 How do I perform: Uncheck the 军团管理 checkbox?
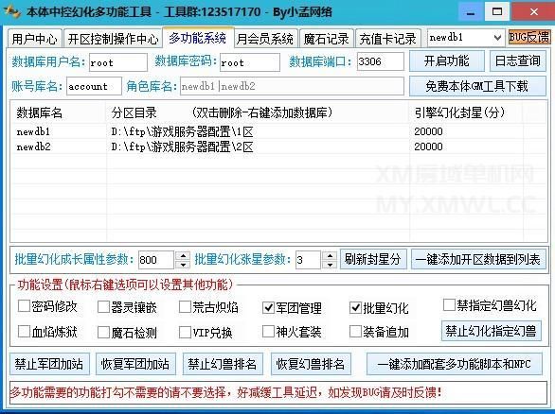[268, 308]
